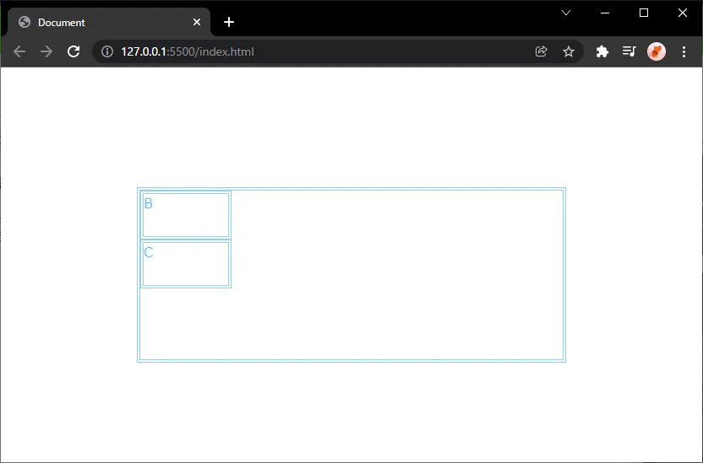
Task: Bookmark this page with the star
Action: (x=569, y=51)
